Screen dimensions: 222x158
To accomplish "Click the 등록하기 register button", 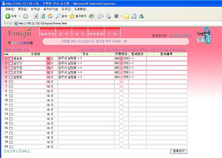I will [x=179, y=151].
